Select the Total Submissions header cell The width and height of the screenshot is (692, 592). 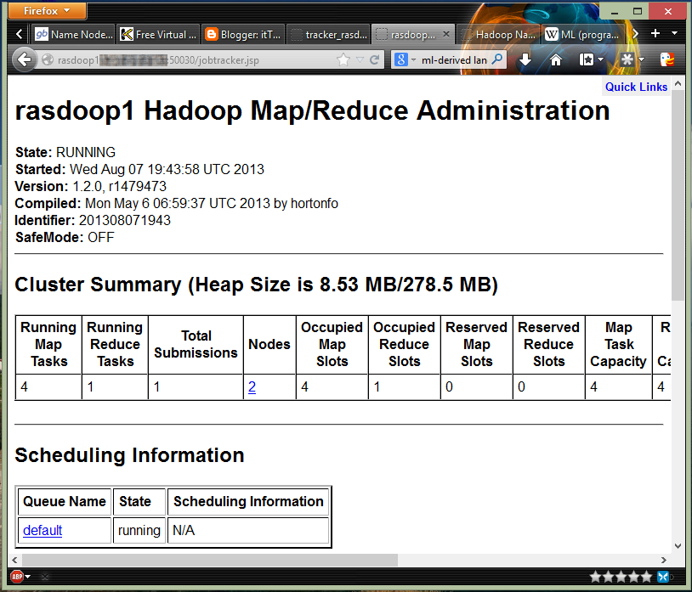coord(196,344)
